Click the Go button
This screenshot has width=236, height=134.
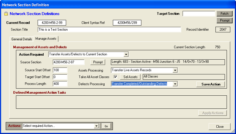pos(106,126)
